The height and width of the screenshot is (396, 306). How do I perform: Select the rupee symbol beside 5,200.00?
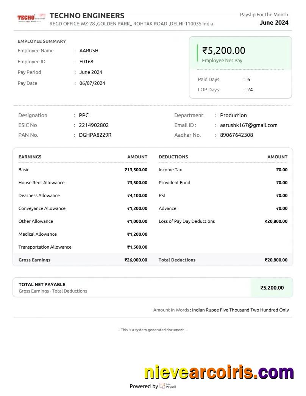click(205, 50)
